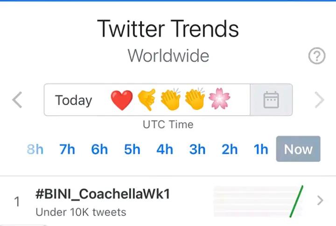This screenshot has height=226, width=336.
Task: Expand #BINI_CoachellaWk1 trend details chevron
Action: coord(320,200)
